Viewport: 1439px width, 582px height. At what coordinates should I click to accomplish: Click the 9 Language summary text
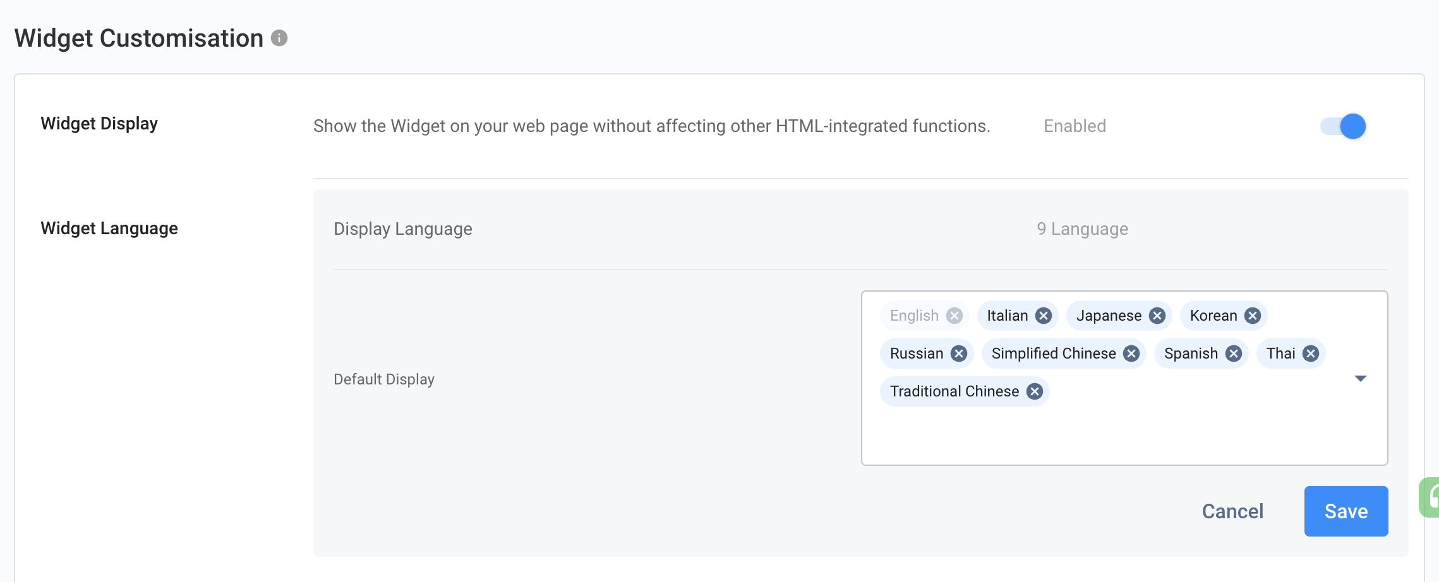tap(1082, 229)
